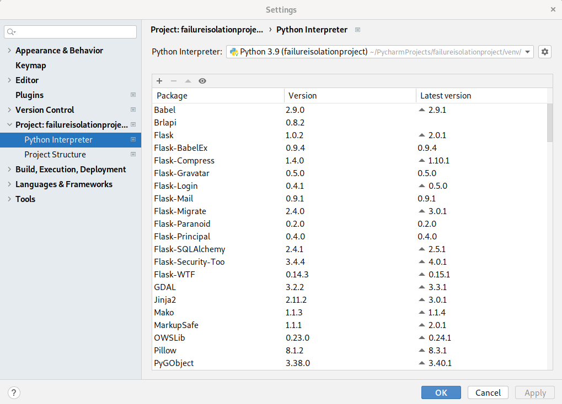The height and width of the screenshot is (404, 562).
Task: Select the Mako package row
Action: pos(350,313)
